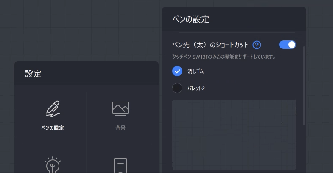
Task: Click the ペン先（太）のショートカット label
Action: 210,45
